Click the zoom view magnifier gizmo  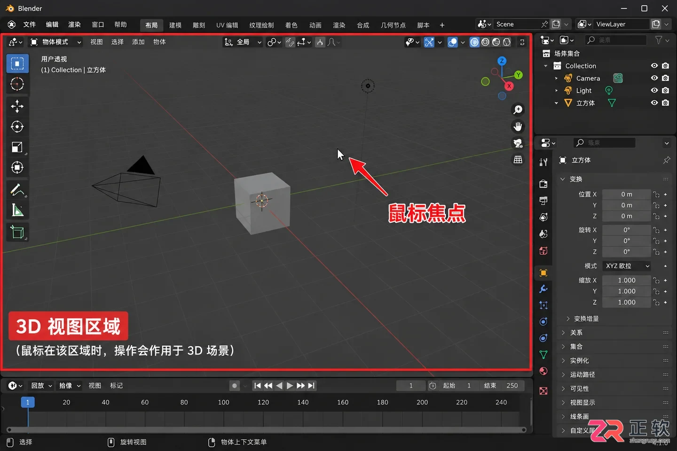[x=518, y=109]
